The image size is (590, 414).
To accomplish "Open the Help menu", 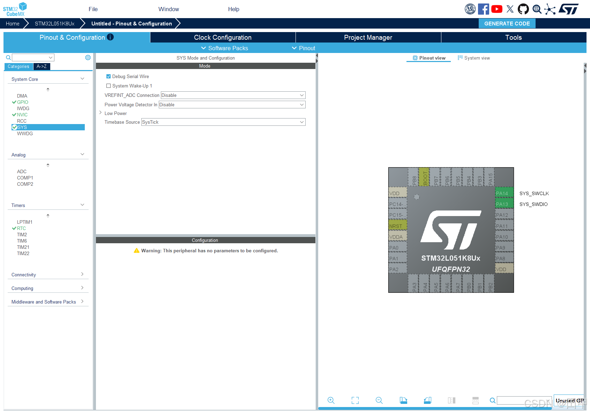I will coord(234,9).
